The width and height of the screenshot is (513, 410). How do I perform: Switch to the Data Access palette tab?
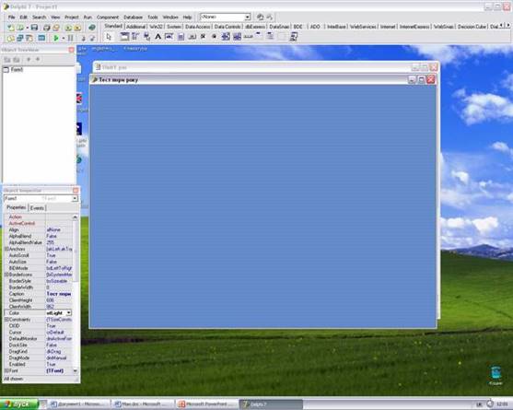coord(198,27)
